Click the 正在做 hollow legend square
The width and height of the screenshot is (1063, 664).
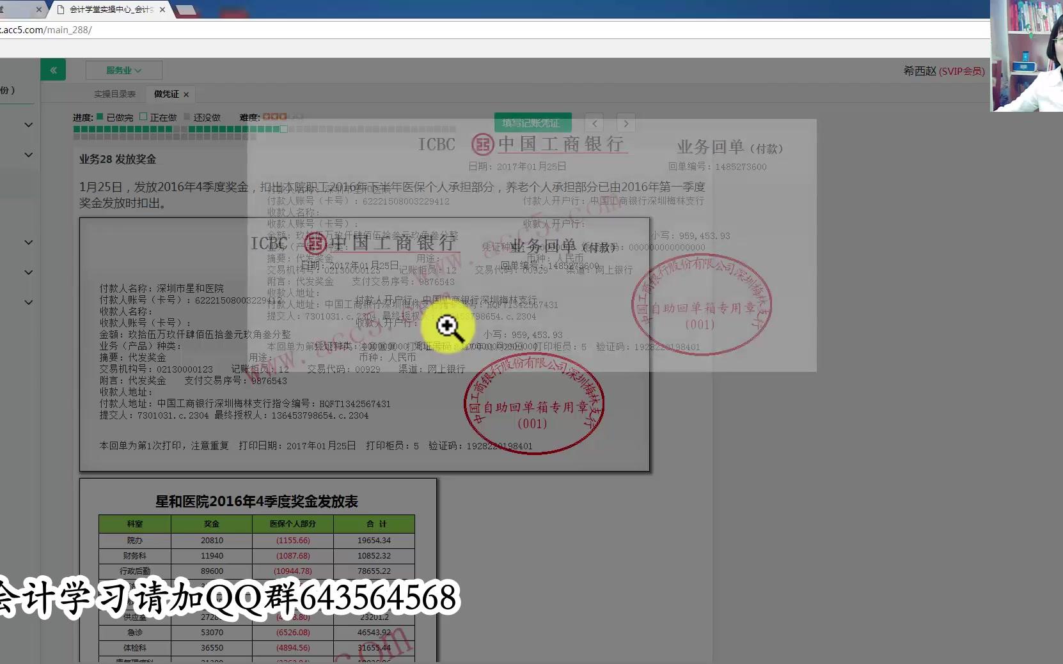[x=143, y=117]
